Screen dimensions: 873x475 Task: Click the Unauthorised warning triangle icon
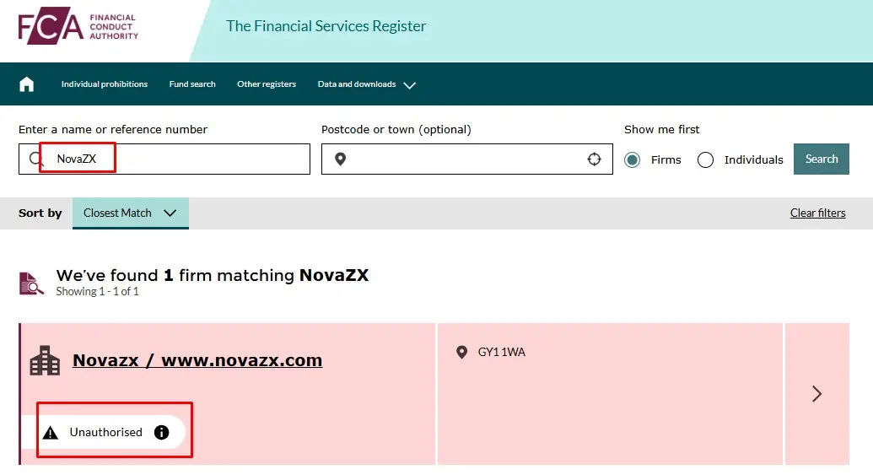pos(51,433)
